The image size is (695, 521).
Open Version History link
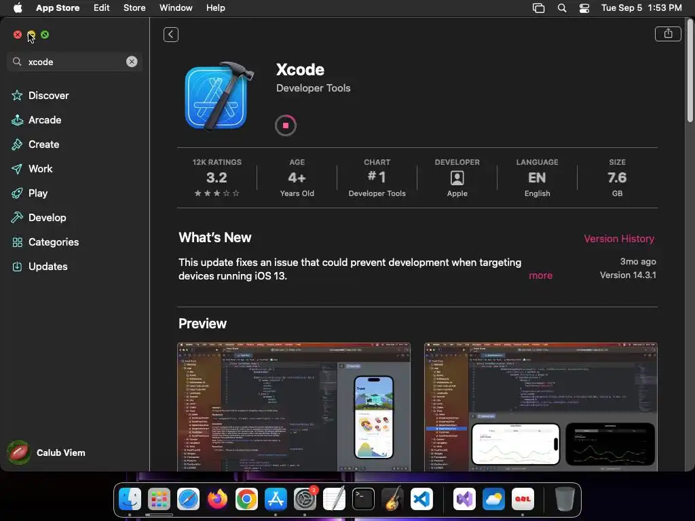[x=619, y=238]
